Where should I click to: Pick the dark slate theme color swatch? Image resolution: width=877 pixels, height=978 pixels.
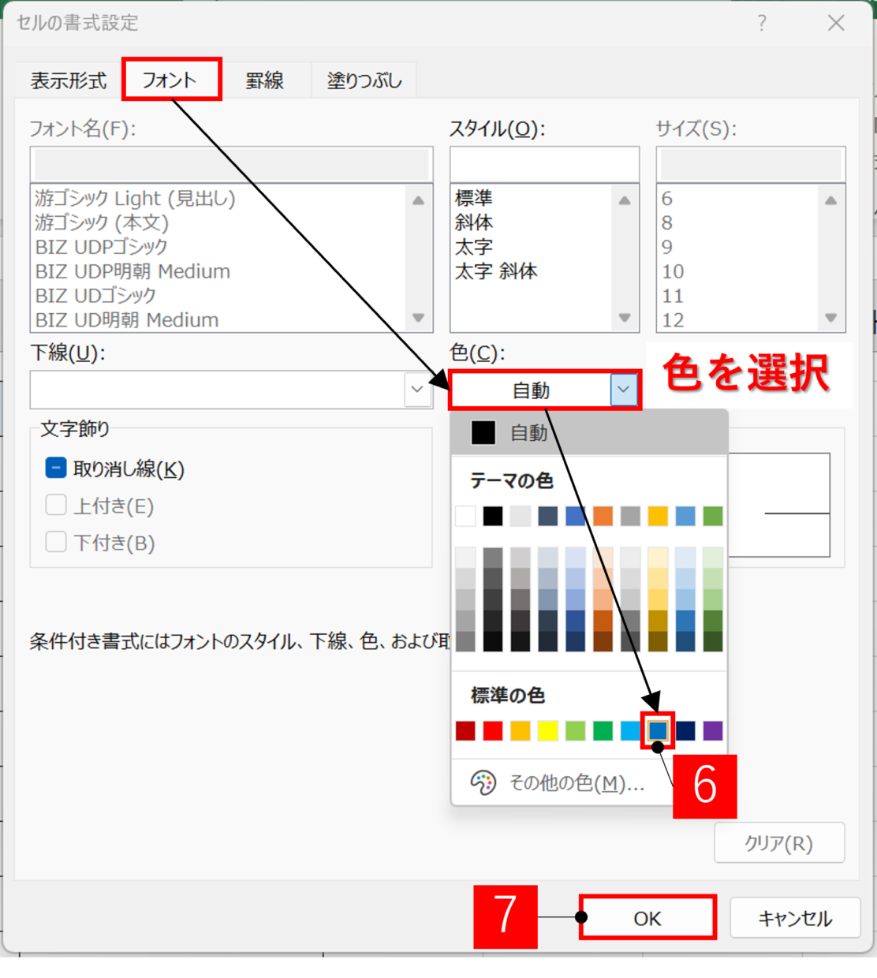click(x=548, y=516)
